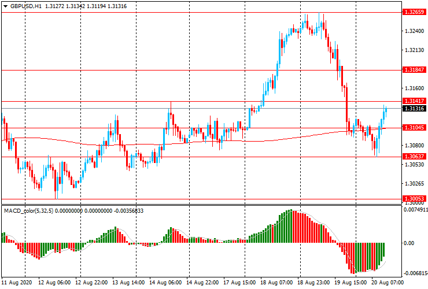Image resolution: width=428 pixels, height=289 pixels.
Task: Select the MACD_color(5,32,5) indicator label
Action: click(29, 211)
